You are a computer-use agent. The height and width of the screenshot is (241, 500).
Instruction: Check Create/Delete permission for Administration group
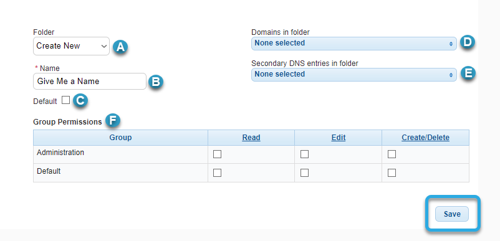pos(392,154)
